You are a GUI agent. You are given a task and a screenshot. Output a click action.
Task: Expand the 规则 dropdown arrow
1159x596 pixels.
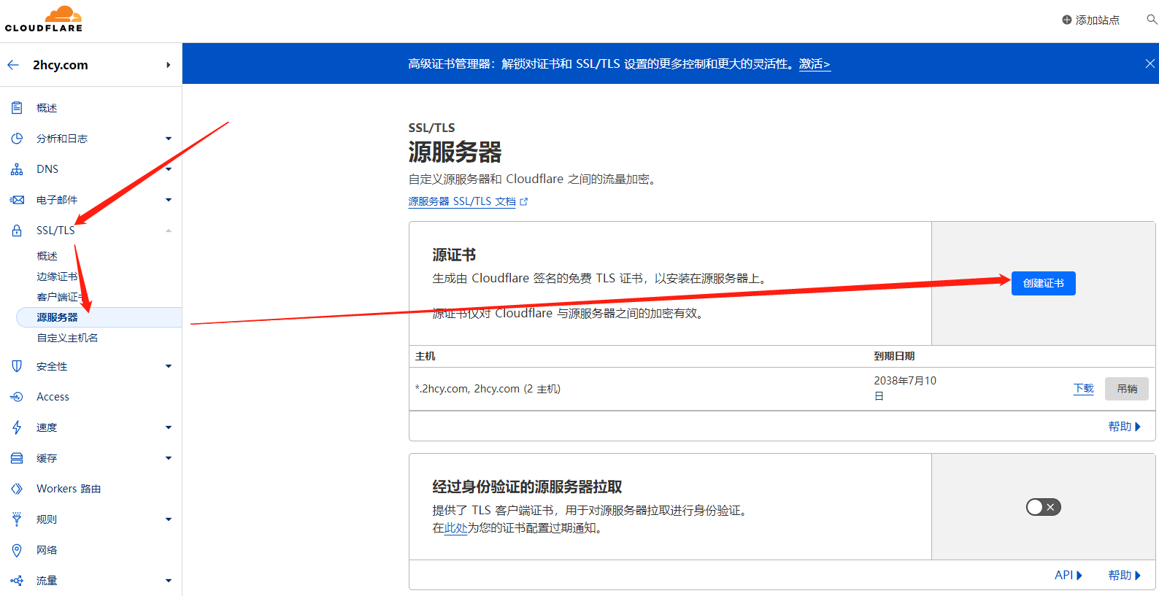tap(169, 519)
